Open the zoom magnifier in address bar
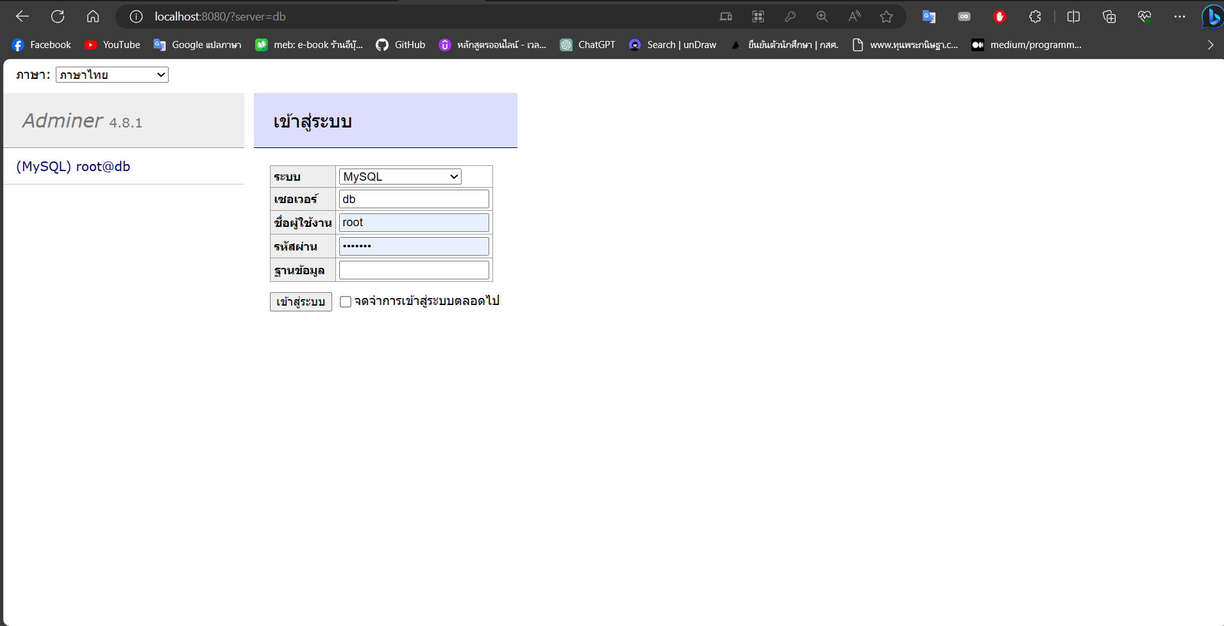The height and width of the screenshot is (626, 1224). tap(822, 17)
